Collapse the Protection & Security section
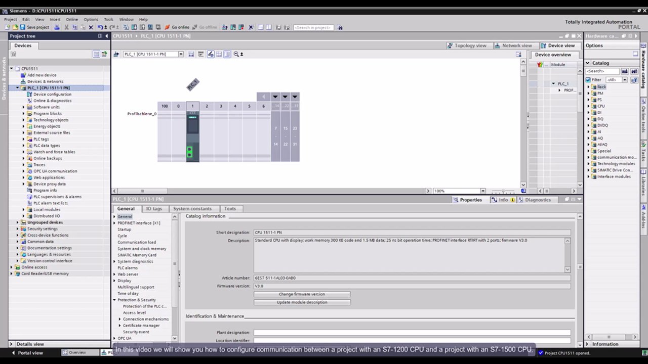 coord(114,300)
